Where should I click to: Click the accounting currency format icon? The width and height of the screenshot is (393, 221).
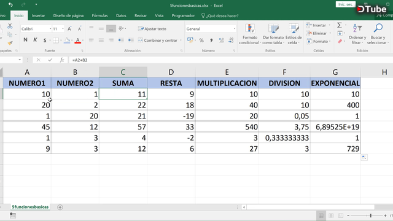point(190,40)
